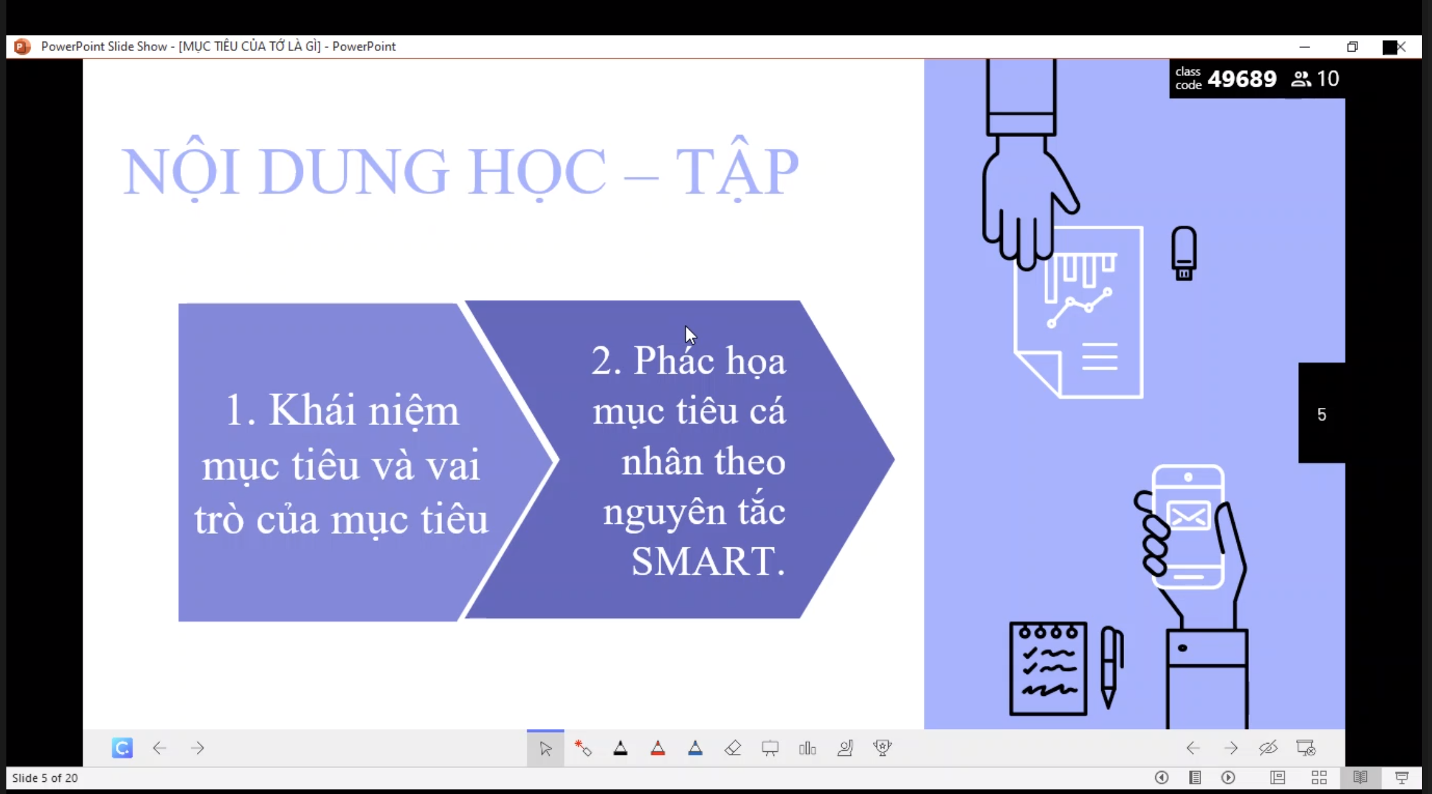
Task: Select the eraser tool
Action: 733,747
